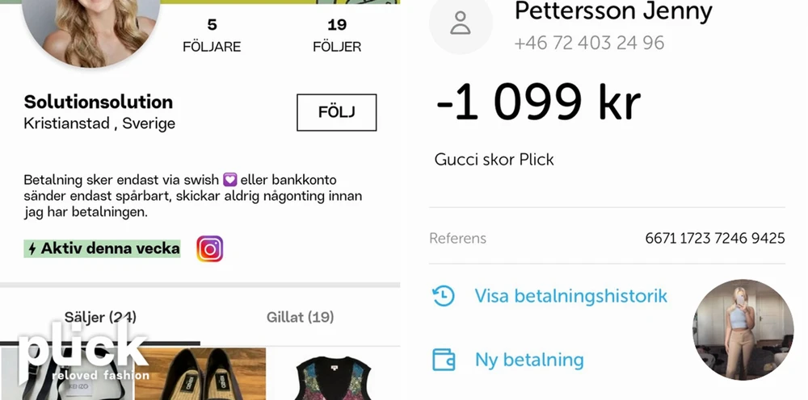Viewport: 808px width, 400px height.
Task: Open the Instagram icon link
Action: point(210,249)
